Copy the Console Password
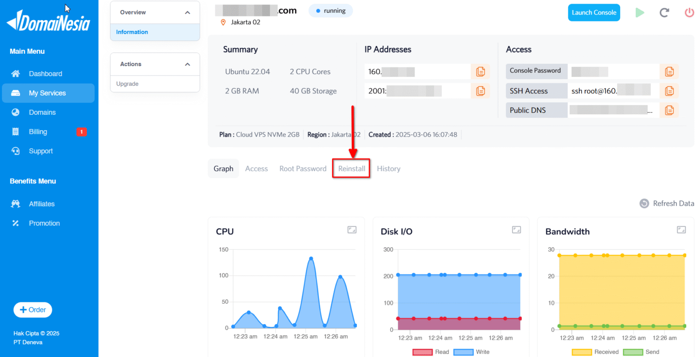 [x=669, y=71]
